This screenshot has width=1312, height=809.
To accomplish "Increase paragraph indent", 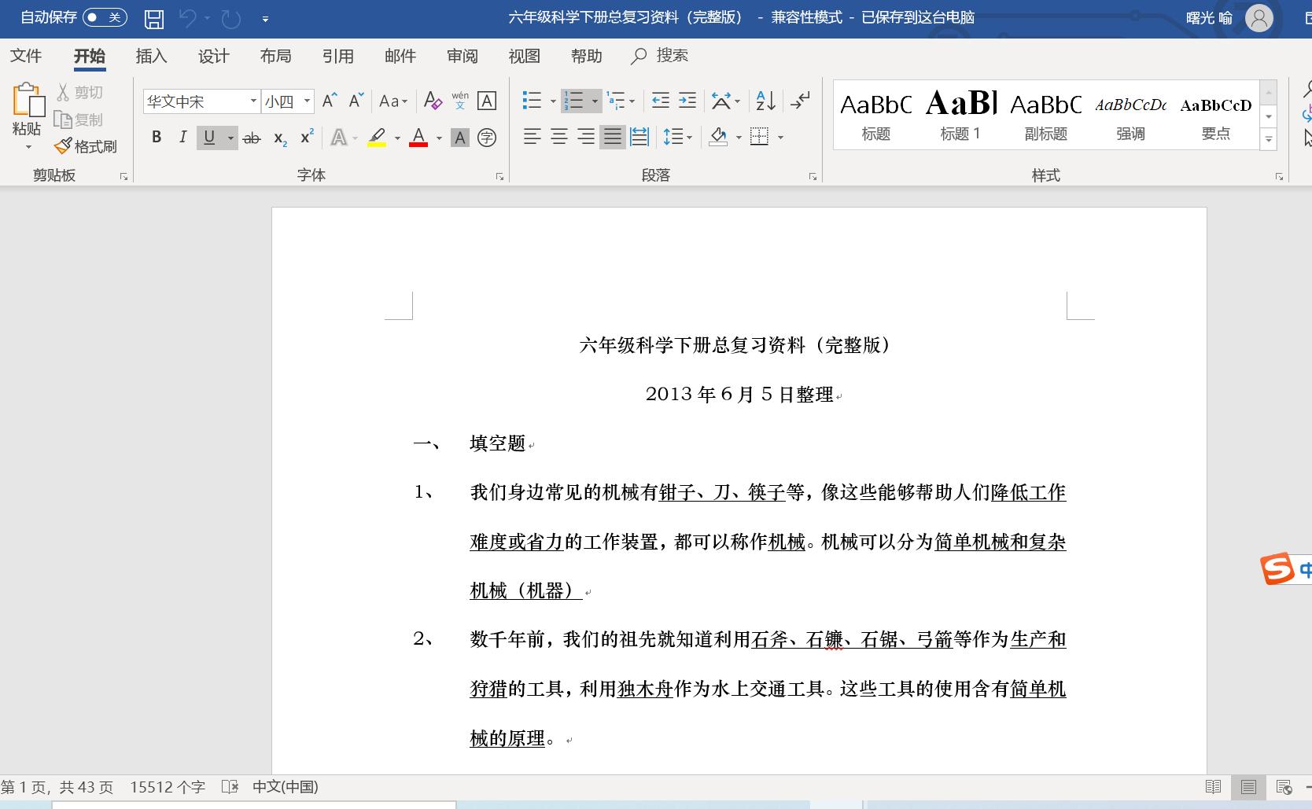I will tap(687, 101).
